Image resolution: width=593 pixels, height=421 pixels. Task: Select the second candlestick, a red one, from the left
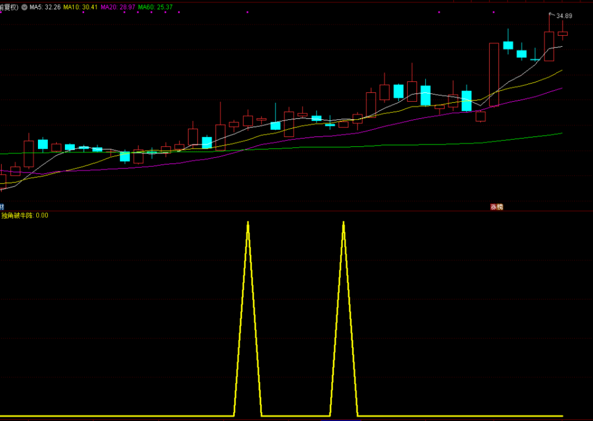click(15, 171)
